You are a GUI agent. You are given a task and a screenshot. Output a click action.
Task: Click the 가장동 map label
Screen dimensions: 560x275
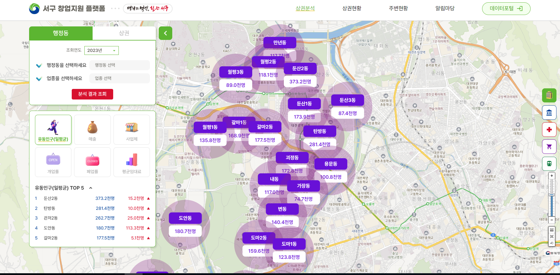coord(303,186)
